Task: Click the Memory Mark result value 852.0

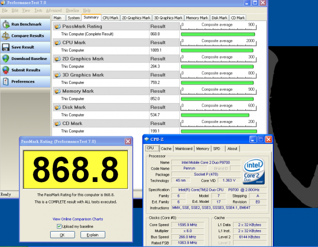Action: pyautogui.click(x=155, y=99)
